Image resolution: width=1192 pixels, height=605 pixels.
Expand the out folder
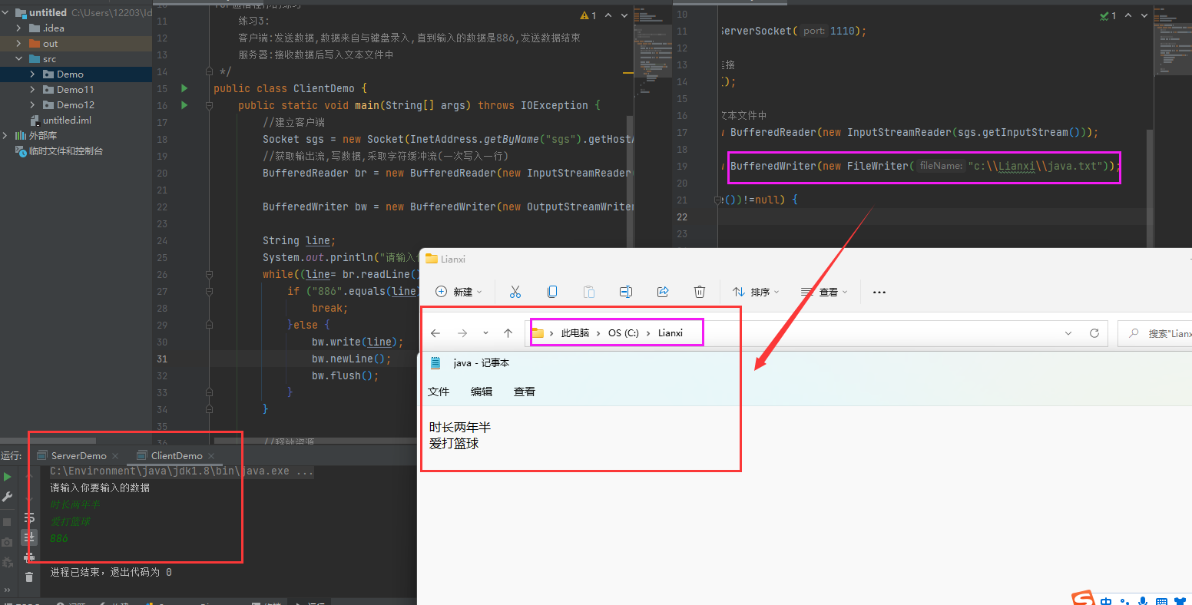pyautogui.click(x=19, y=43)
